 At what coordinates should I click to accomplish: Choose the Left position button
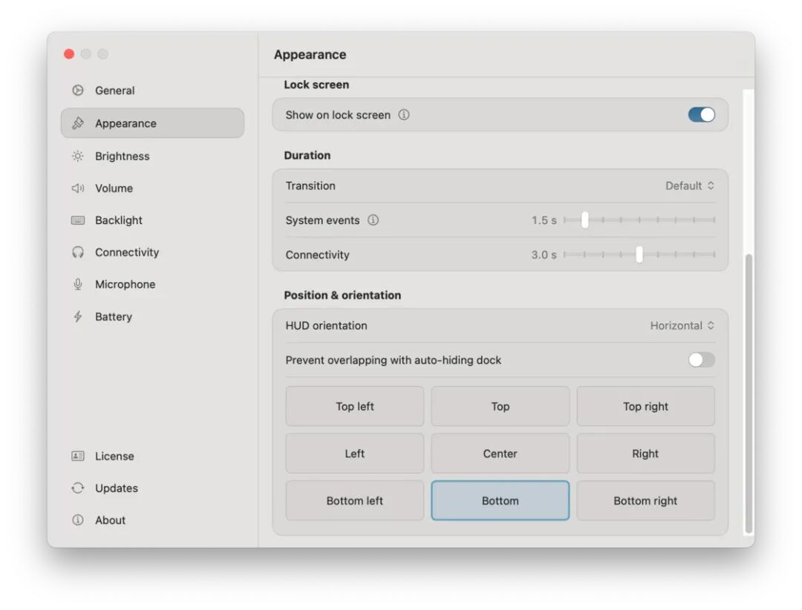pyautogui.click(x=355, y=453)
